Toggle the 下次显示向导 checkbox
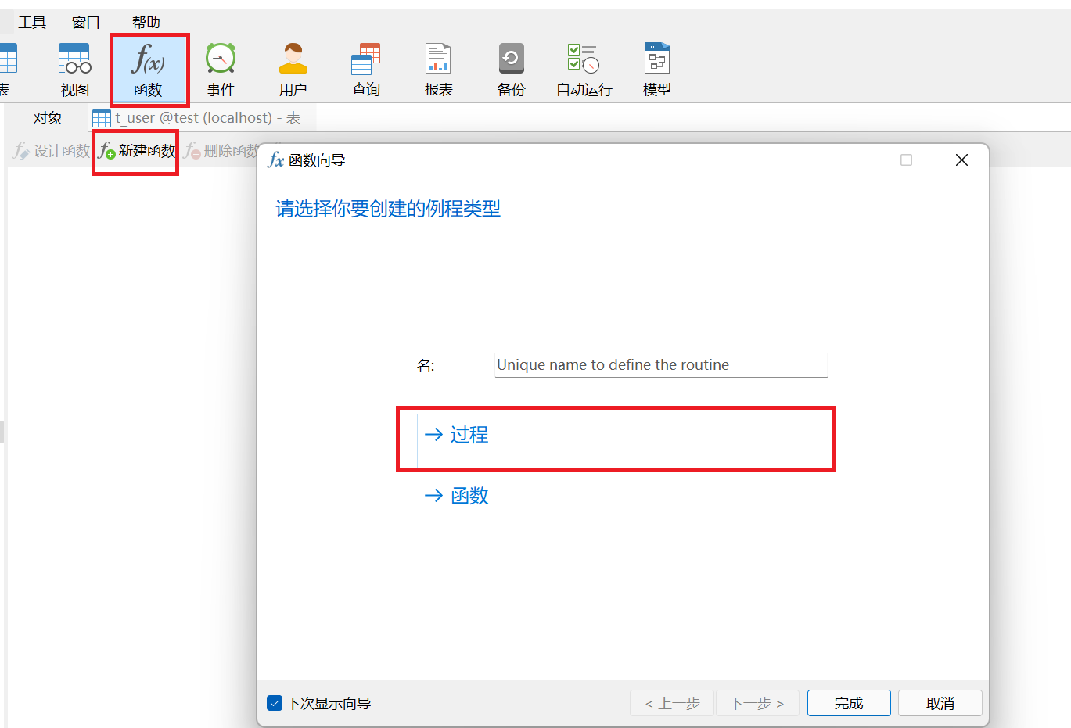 (275, 703)
